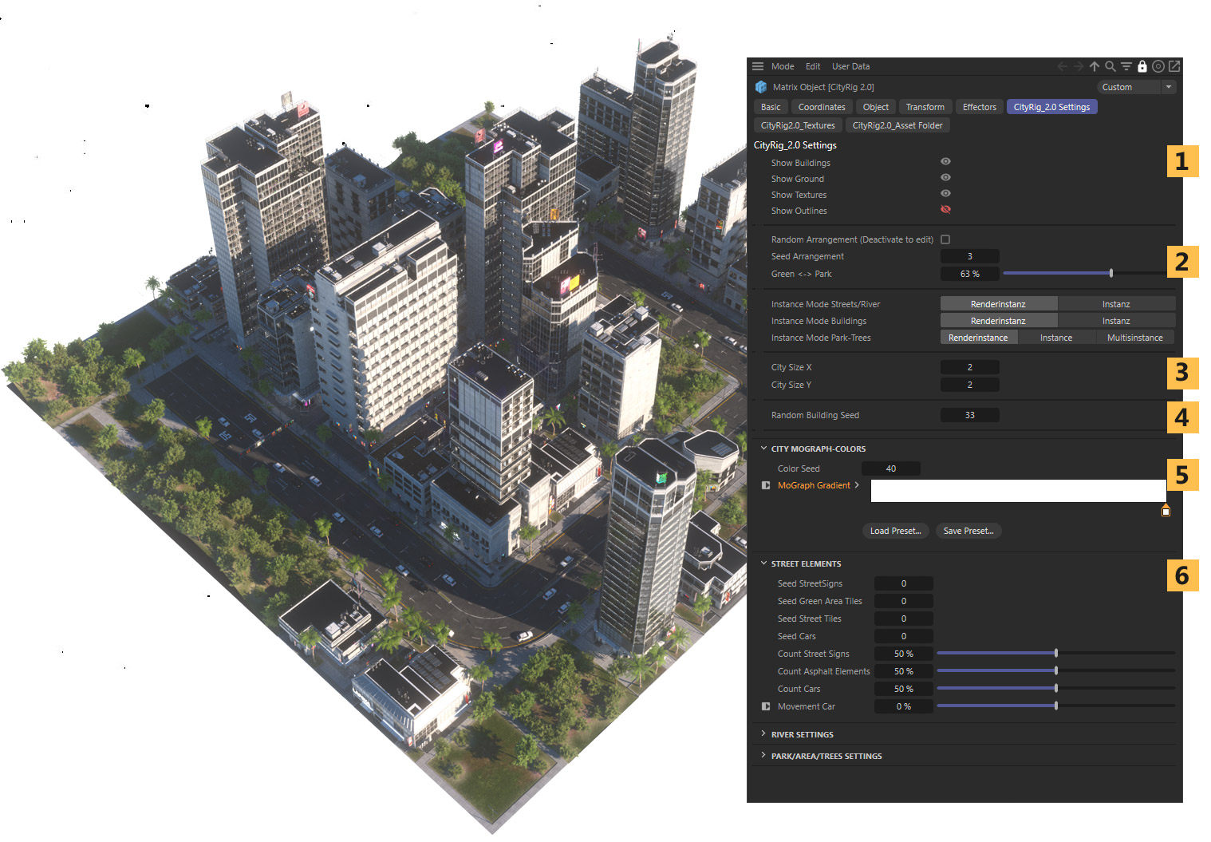Click the Count Street Signs slider
1211x842 pixels.
1056,654
